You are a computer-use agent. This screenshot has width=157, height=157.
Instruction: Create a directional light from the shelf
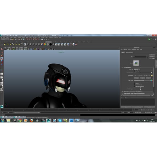click(x=8, y=44)
